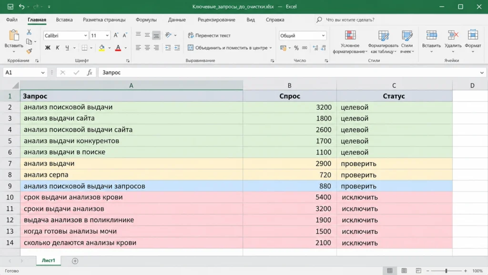Image resolution: width=488 pixels, height=275 pixels.
Task: Open the font size 11 dropdown
Action: coord(107,35)
